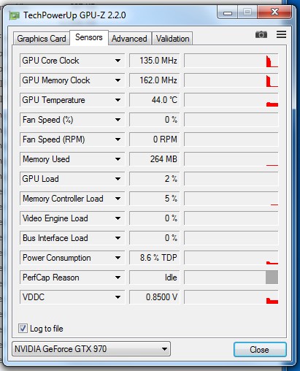Open the Validation tab
This screenshot has width=300, height=371.
[172, 39]
